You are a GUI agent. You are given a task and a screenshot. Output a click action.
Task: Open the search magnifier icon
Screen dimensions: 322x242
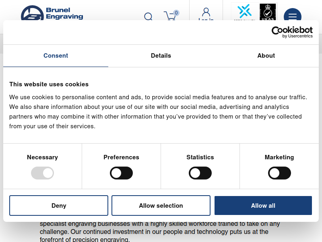pos(148,17)
